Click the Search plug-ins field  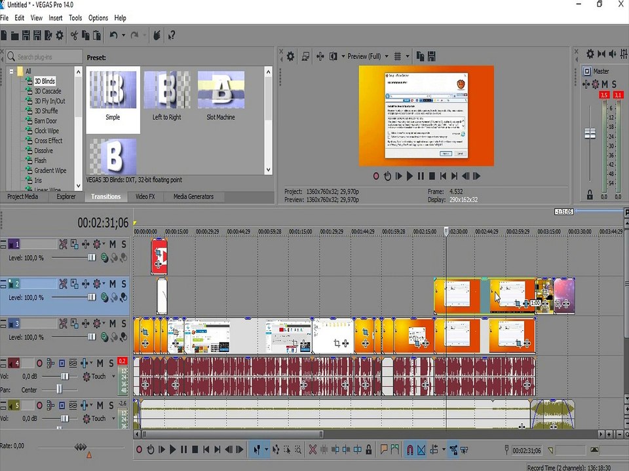coord(45,57)
